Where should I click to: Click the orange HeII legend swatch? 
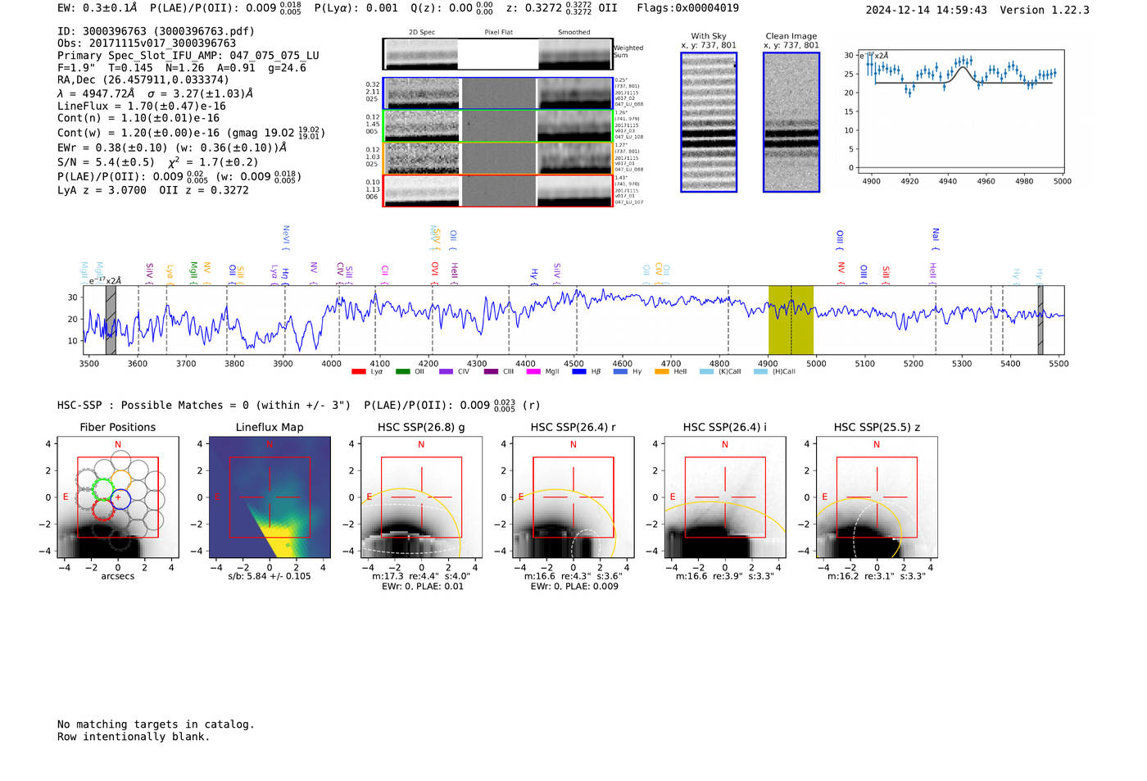tap(661, 371)
